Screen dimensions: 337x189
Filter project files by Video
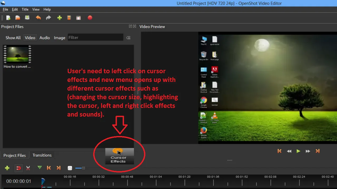point(30,38)
